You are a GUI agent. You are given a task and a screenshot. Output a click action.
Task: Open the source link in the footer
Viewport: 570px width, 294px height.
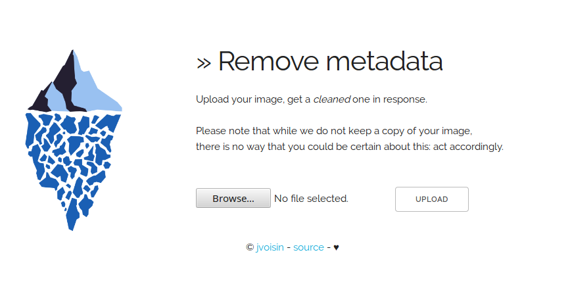pos(308,247)
